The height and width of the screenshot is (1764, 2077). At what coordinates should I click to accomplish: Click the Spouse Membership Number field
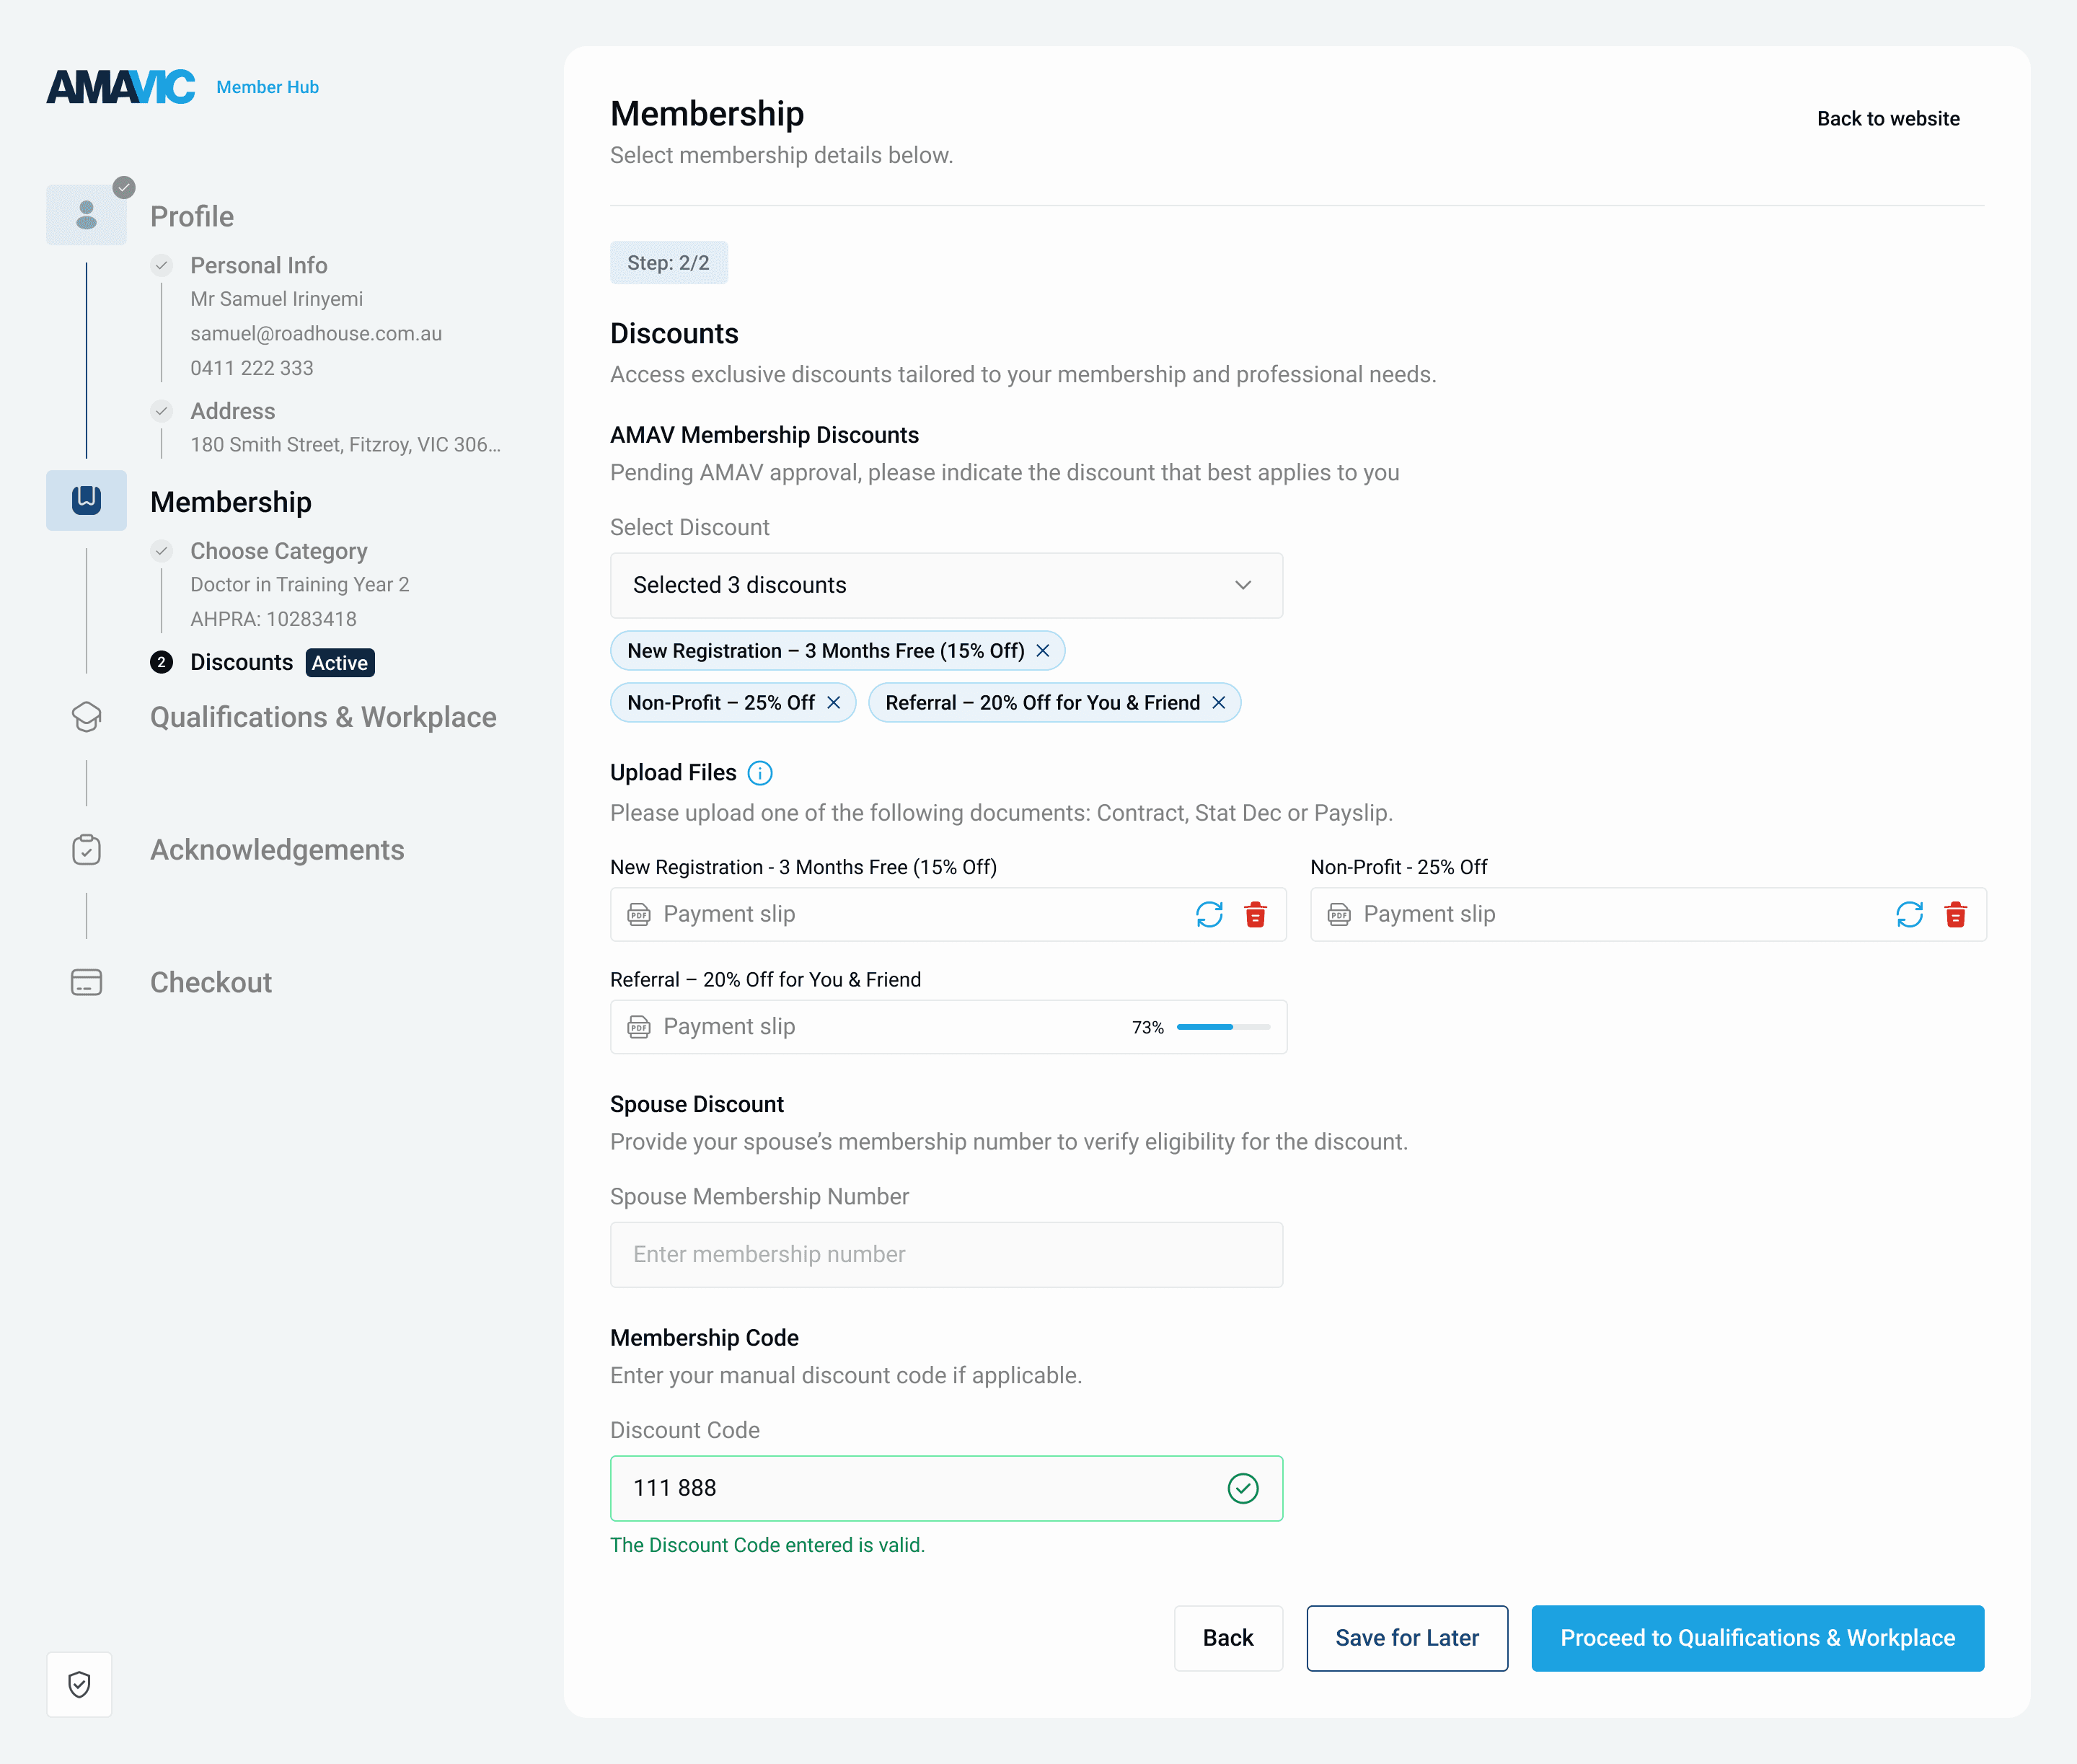click(946, 1254)
